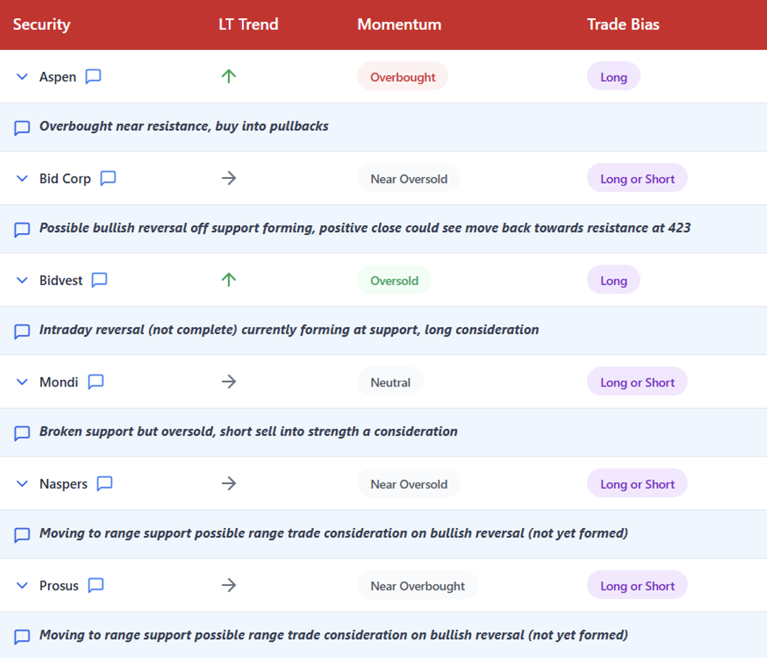Click Aspen's green upward trend arrow
The width and height of the screenshot is (767, 658).
click(229, 76)
